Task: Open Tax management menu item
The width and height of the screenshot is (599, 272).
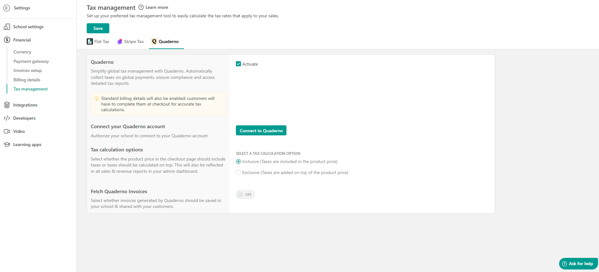Action: [x=30, y=89]
